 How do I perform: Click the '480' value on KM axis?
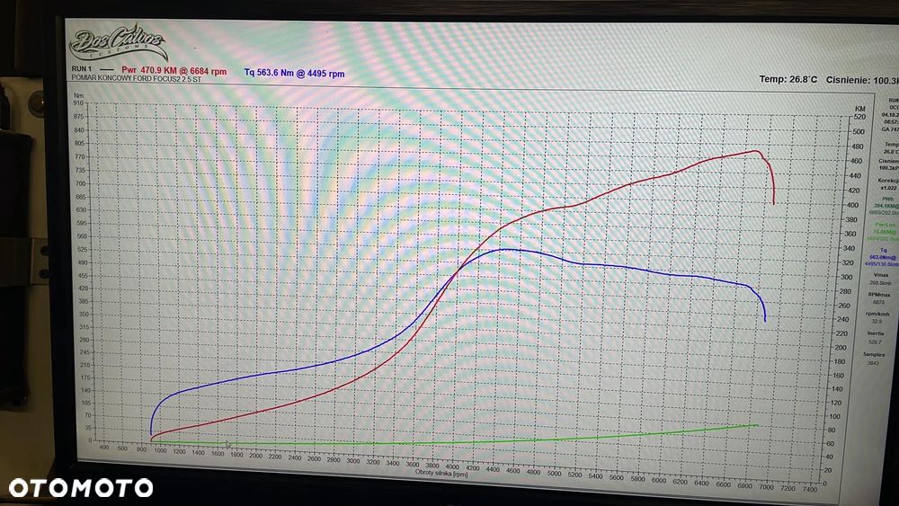(856, 146)
